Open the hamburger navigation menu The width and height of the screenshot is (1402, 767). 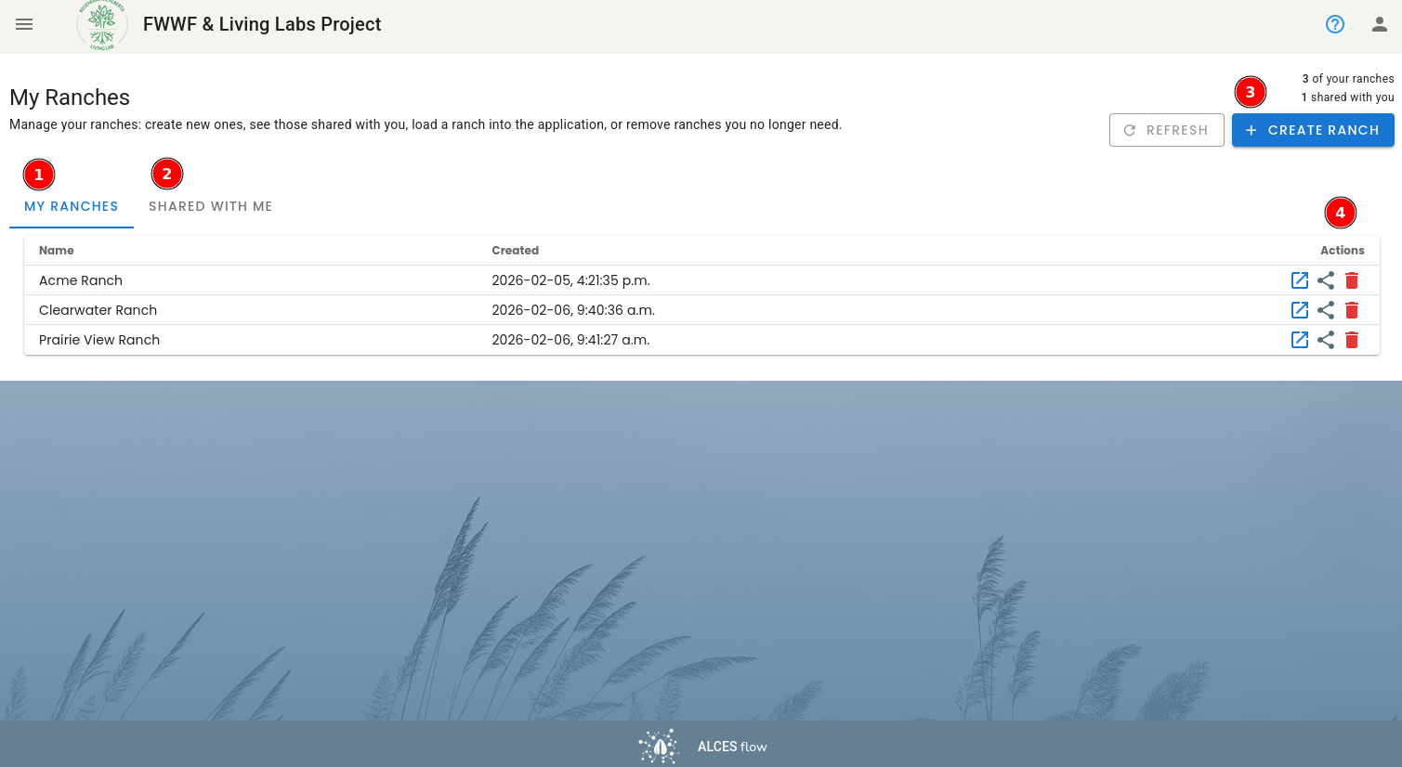tap(24, 24)
